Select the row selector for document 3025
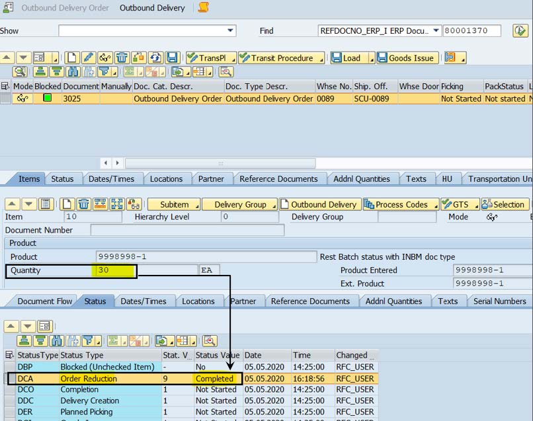Image resolution: width=533 pixels, height=421 pixels. [5, 98]
